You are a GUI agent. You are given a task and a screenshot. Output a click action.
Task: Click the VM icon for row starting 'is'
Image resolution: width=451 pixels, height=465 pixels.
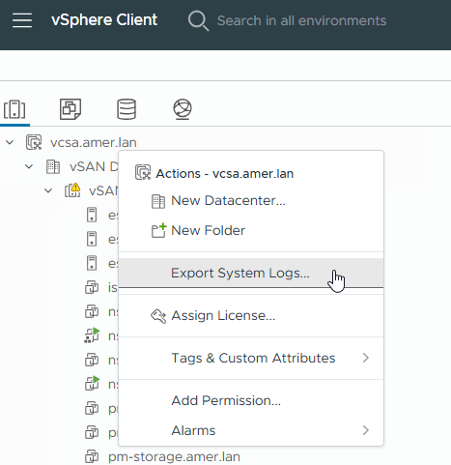(92, 287)
